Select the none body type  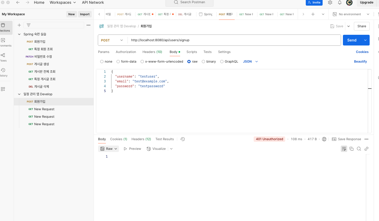[x=102, y=62]
